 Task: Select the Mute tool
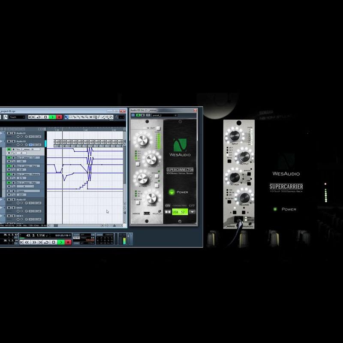pyautogui.click(x=91, y=117)
